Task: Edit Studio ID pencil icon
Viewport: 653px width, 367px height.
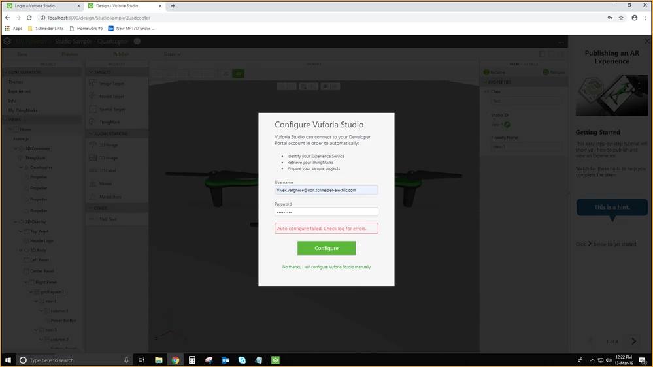Action: [x=507, y=125]
